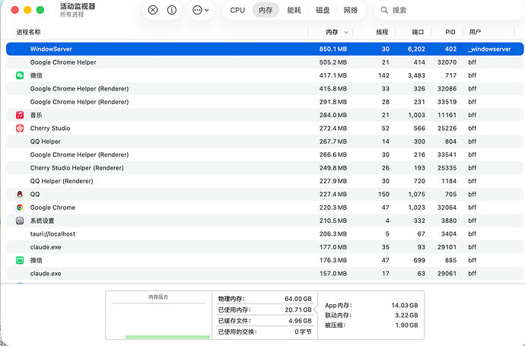Image resolution: width=525 pixels, height=346 pixels.
Task: Click the 内存压力 graph
Action: tap(158, 316)
